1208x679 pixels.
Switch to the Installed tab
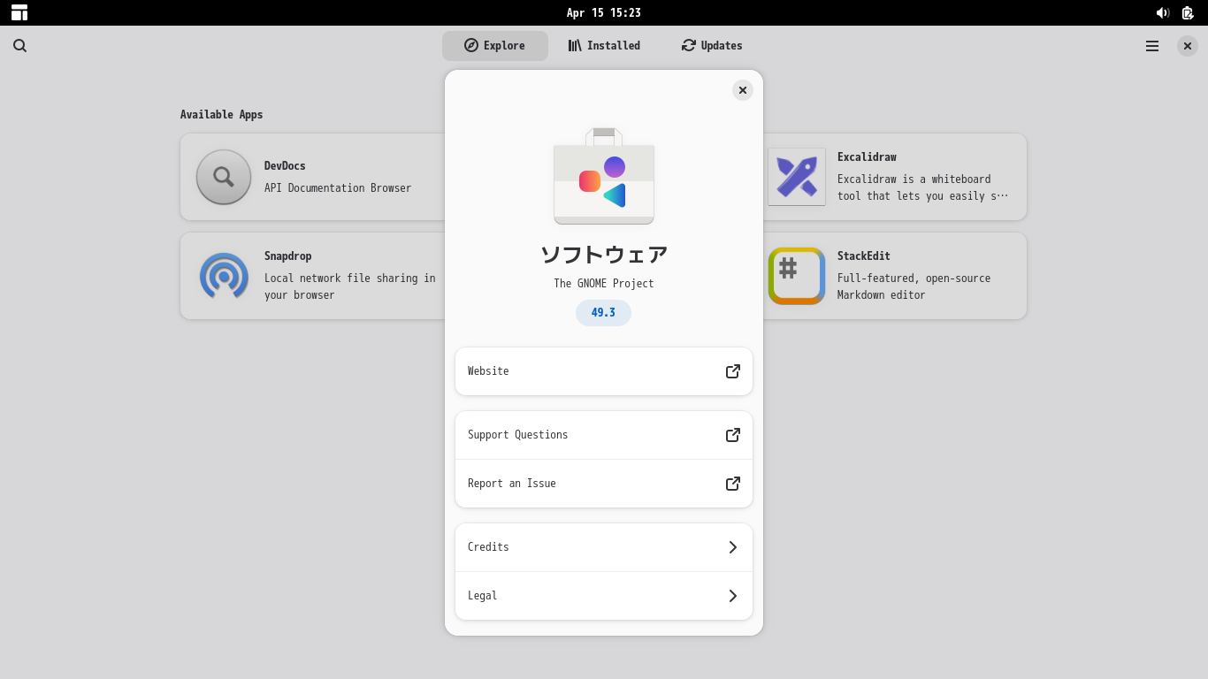[604, 45]
